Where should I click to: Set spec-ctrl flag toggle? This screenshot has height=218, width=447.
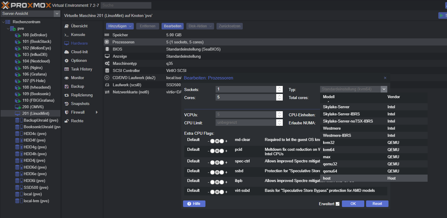[217, 163]
